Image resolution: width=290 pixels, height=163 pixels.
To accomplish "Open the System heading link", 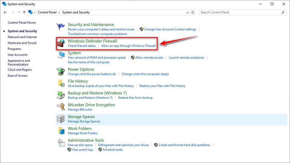I will (x=74, y=53).
